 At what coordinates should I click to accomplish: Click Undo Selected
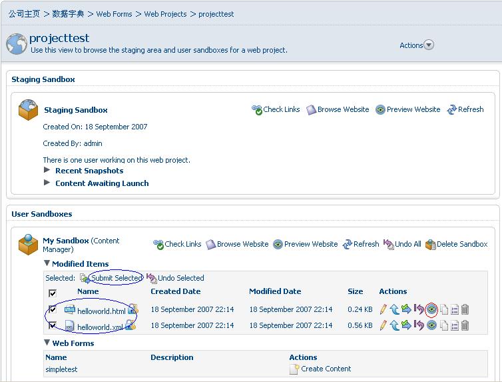tap(175, 278)
